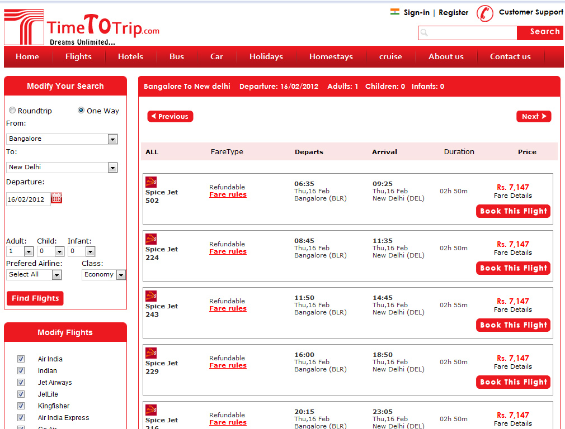Open the Hotels menu item
Screen dimensions: 565x429
coord(130,56)
